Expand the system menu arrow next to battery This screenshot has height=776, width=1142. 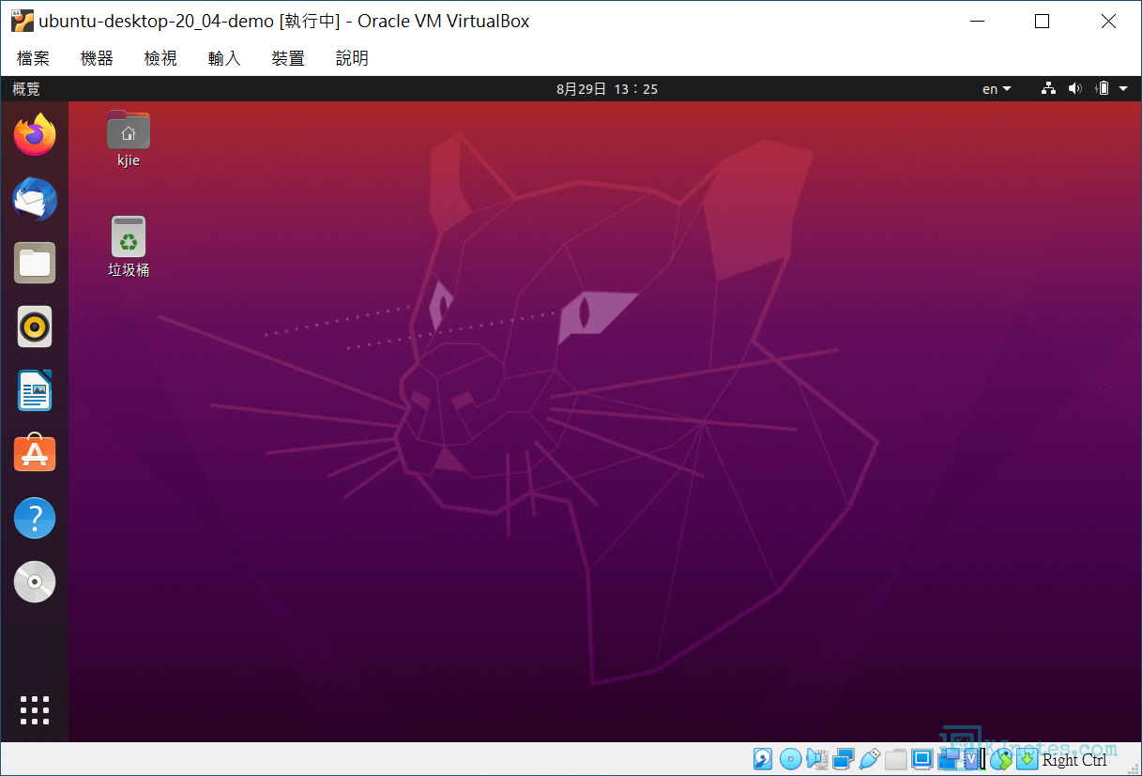[x=1123, y=89]
